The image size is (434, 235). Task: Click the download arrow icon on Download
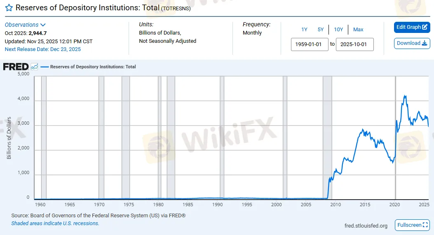425,43
